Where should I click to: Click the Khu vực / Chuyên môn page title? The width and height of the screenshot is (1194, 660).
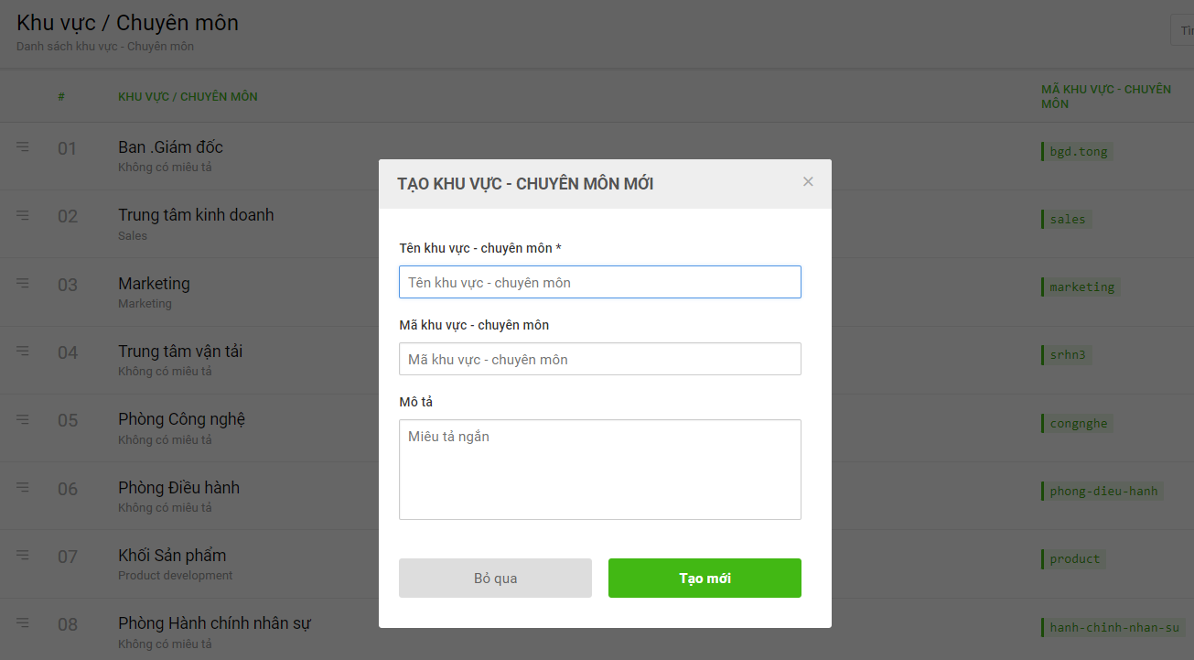click(127, 23)
